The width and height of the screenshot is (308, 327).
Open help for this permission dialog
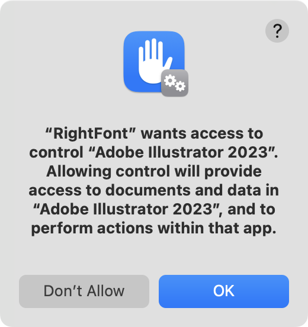click(277, 31)
